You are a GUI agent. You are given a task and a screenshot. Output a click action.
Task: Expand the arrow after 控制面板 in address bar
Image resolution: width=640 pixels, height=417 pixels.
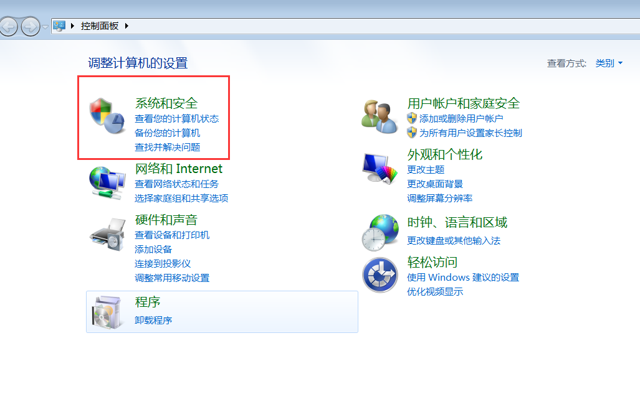(127, 26)
